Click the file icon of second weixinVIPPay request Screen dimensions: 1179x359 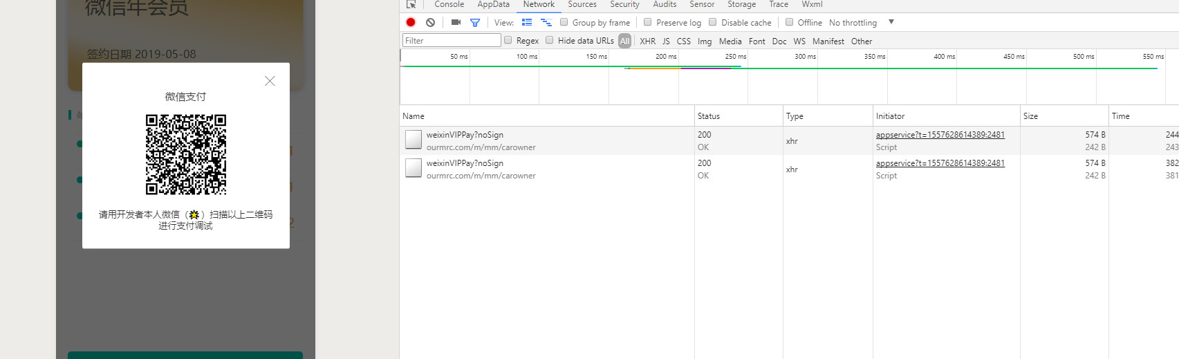coord(414,167)
